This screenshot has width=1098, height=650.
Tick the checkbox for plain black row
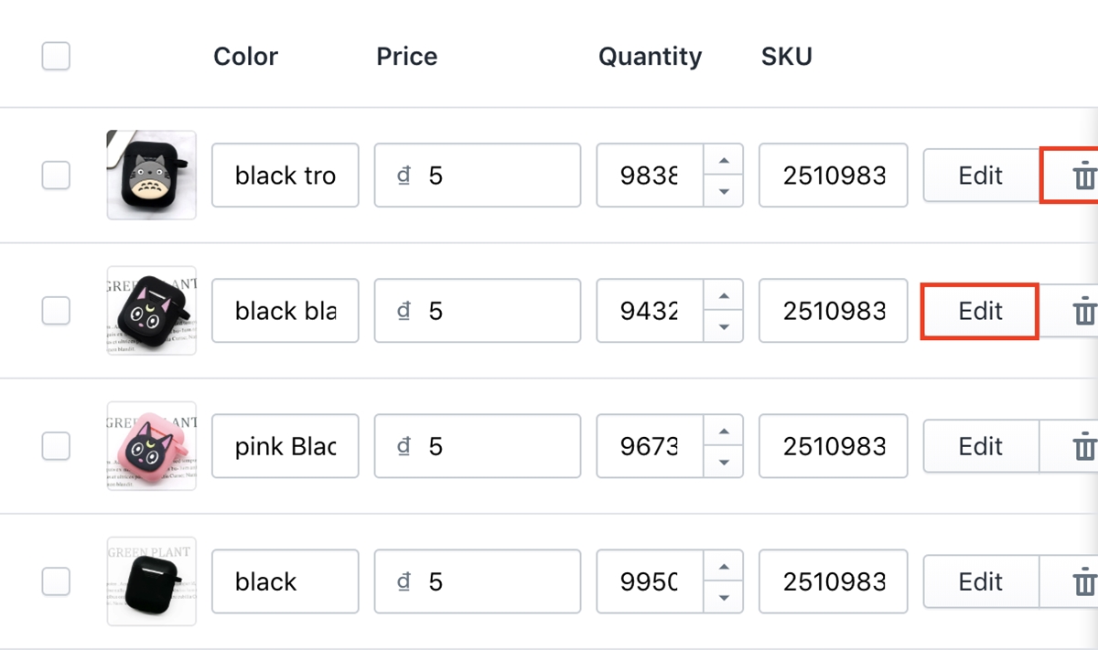[56, 581]
